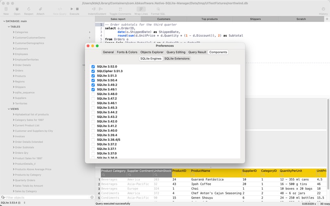Expand the Invoices view node

point(14,136)
